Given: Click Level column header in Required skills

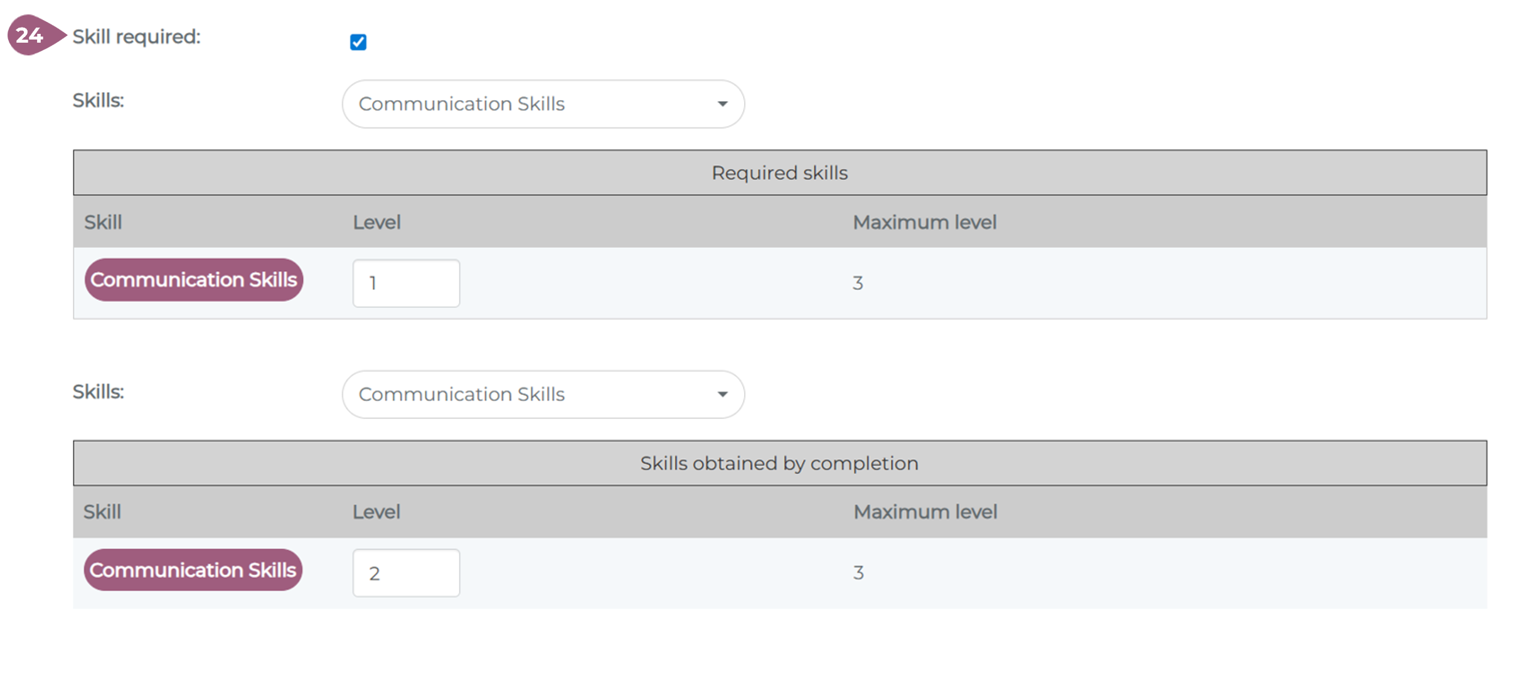Looking at the screenshot, I should [376, 223].
